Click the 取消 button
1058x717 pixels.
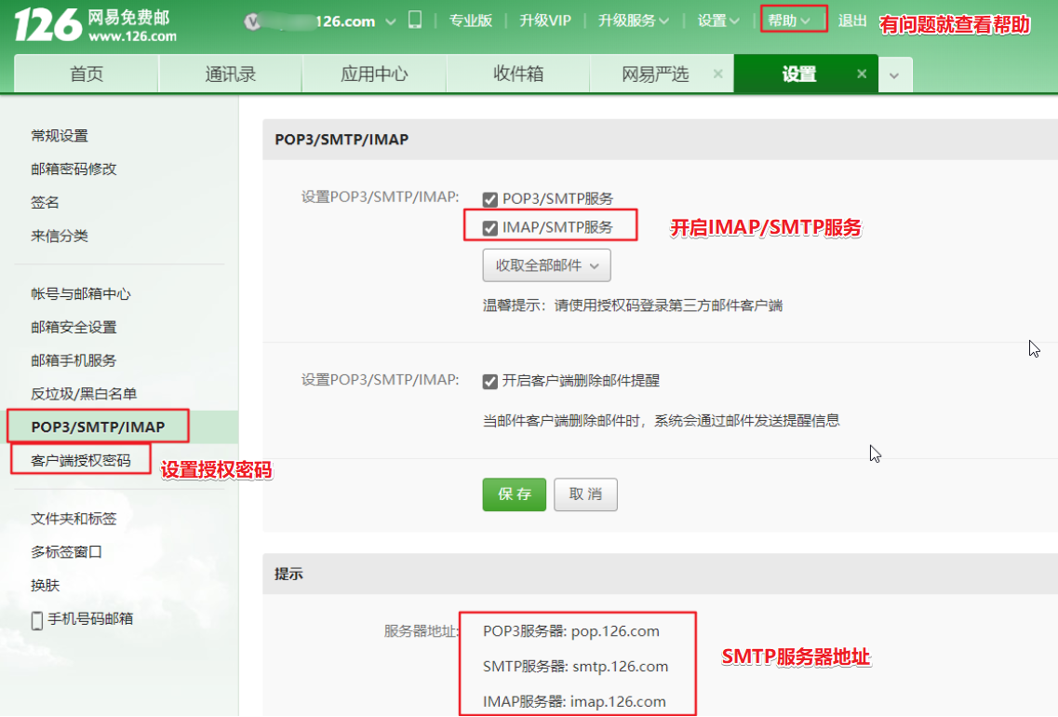[585, 494]
